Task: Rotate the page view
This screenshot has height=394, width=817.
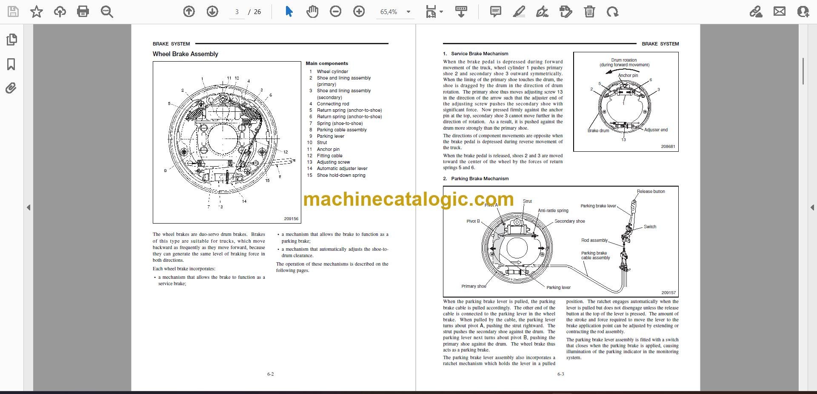Action: click(x=613, y=11)
